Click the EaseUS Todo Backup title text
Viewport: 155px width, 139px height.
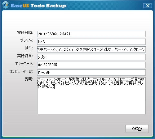pos(38,6)
